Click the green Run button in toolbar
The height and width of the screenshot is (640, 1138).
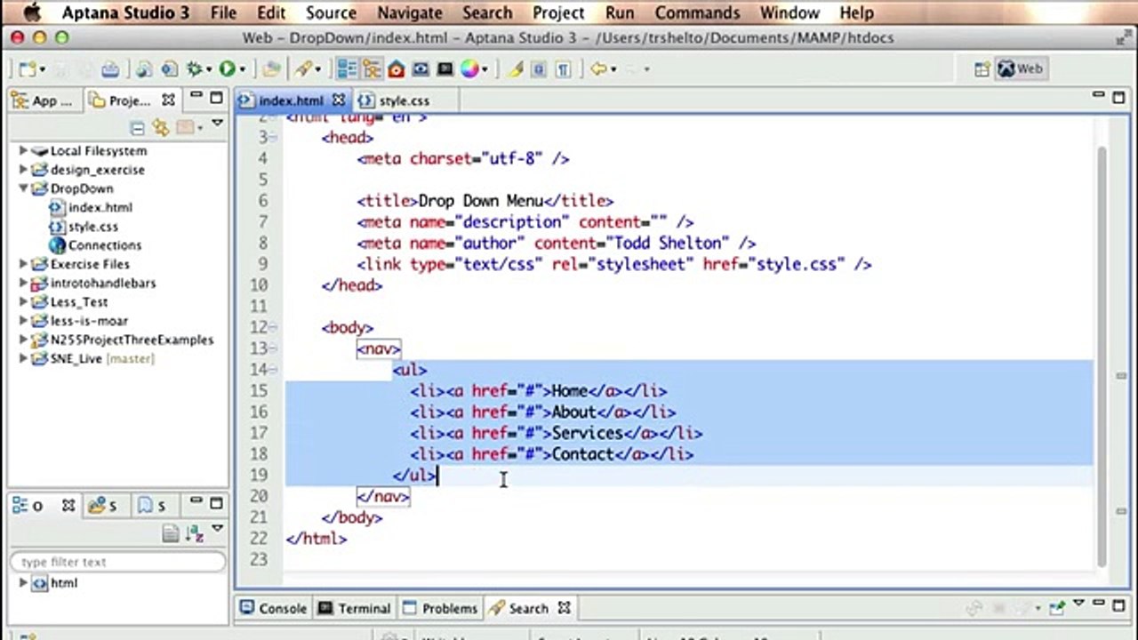point(228,69)
